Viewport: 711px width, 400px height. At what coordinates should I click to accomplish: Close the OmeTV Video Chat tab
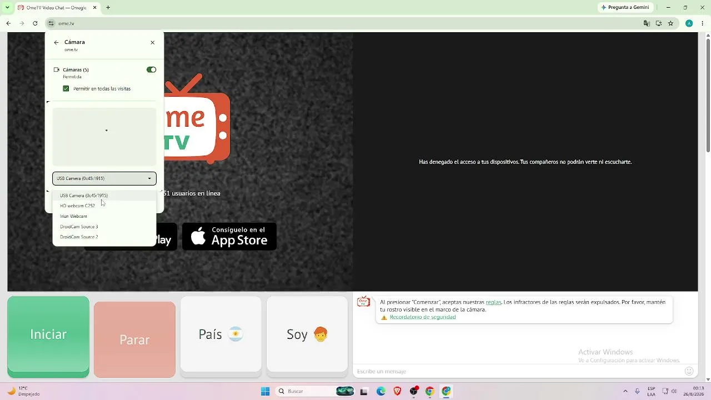click(94, 8)
